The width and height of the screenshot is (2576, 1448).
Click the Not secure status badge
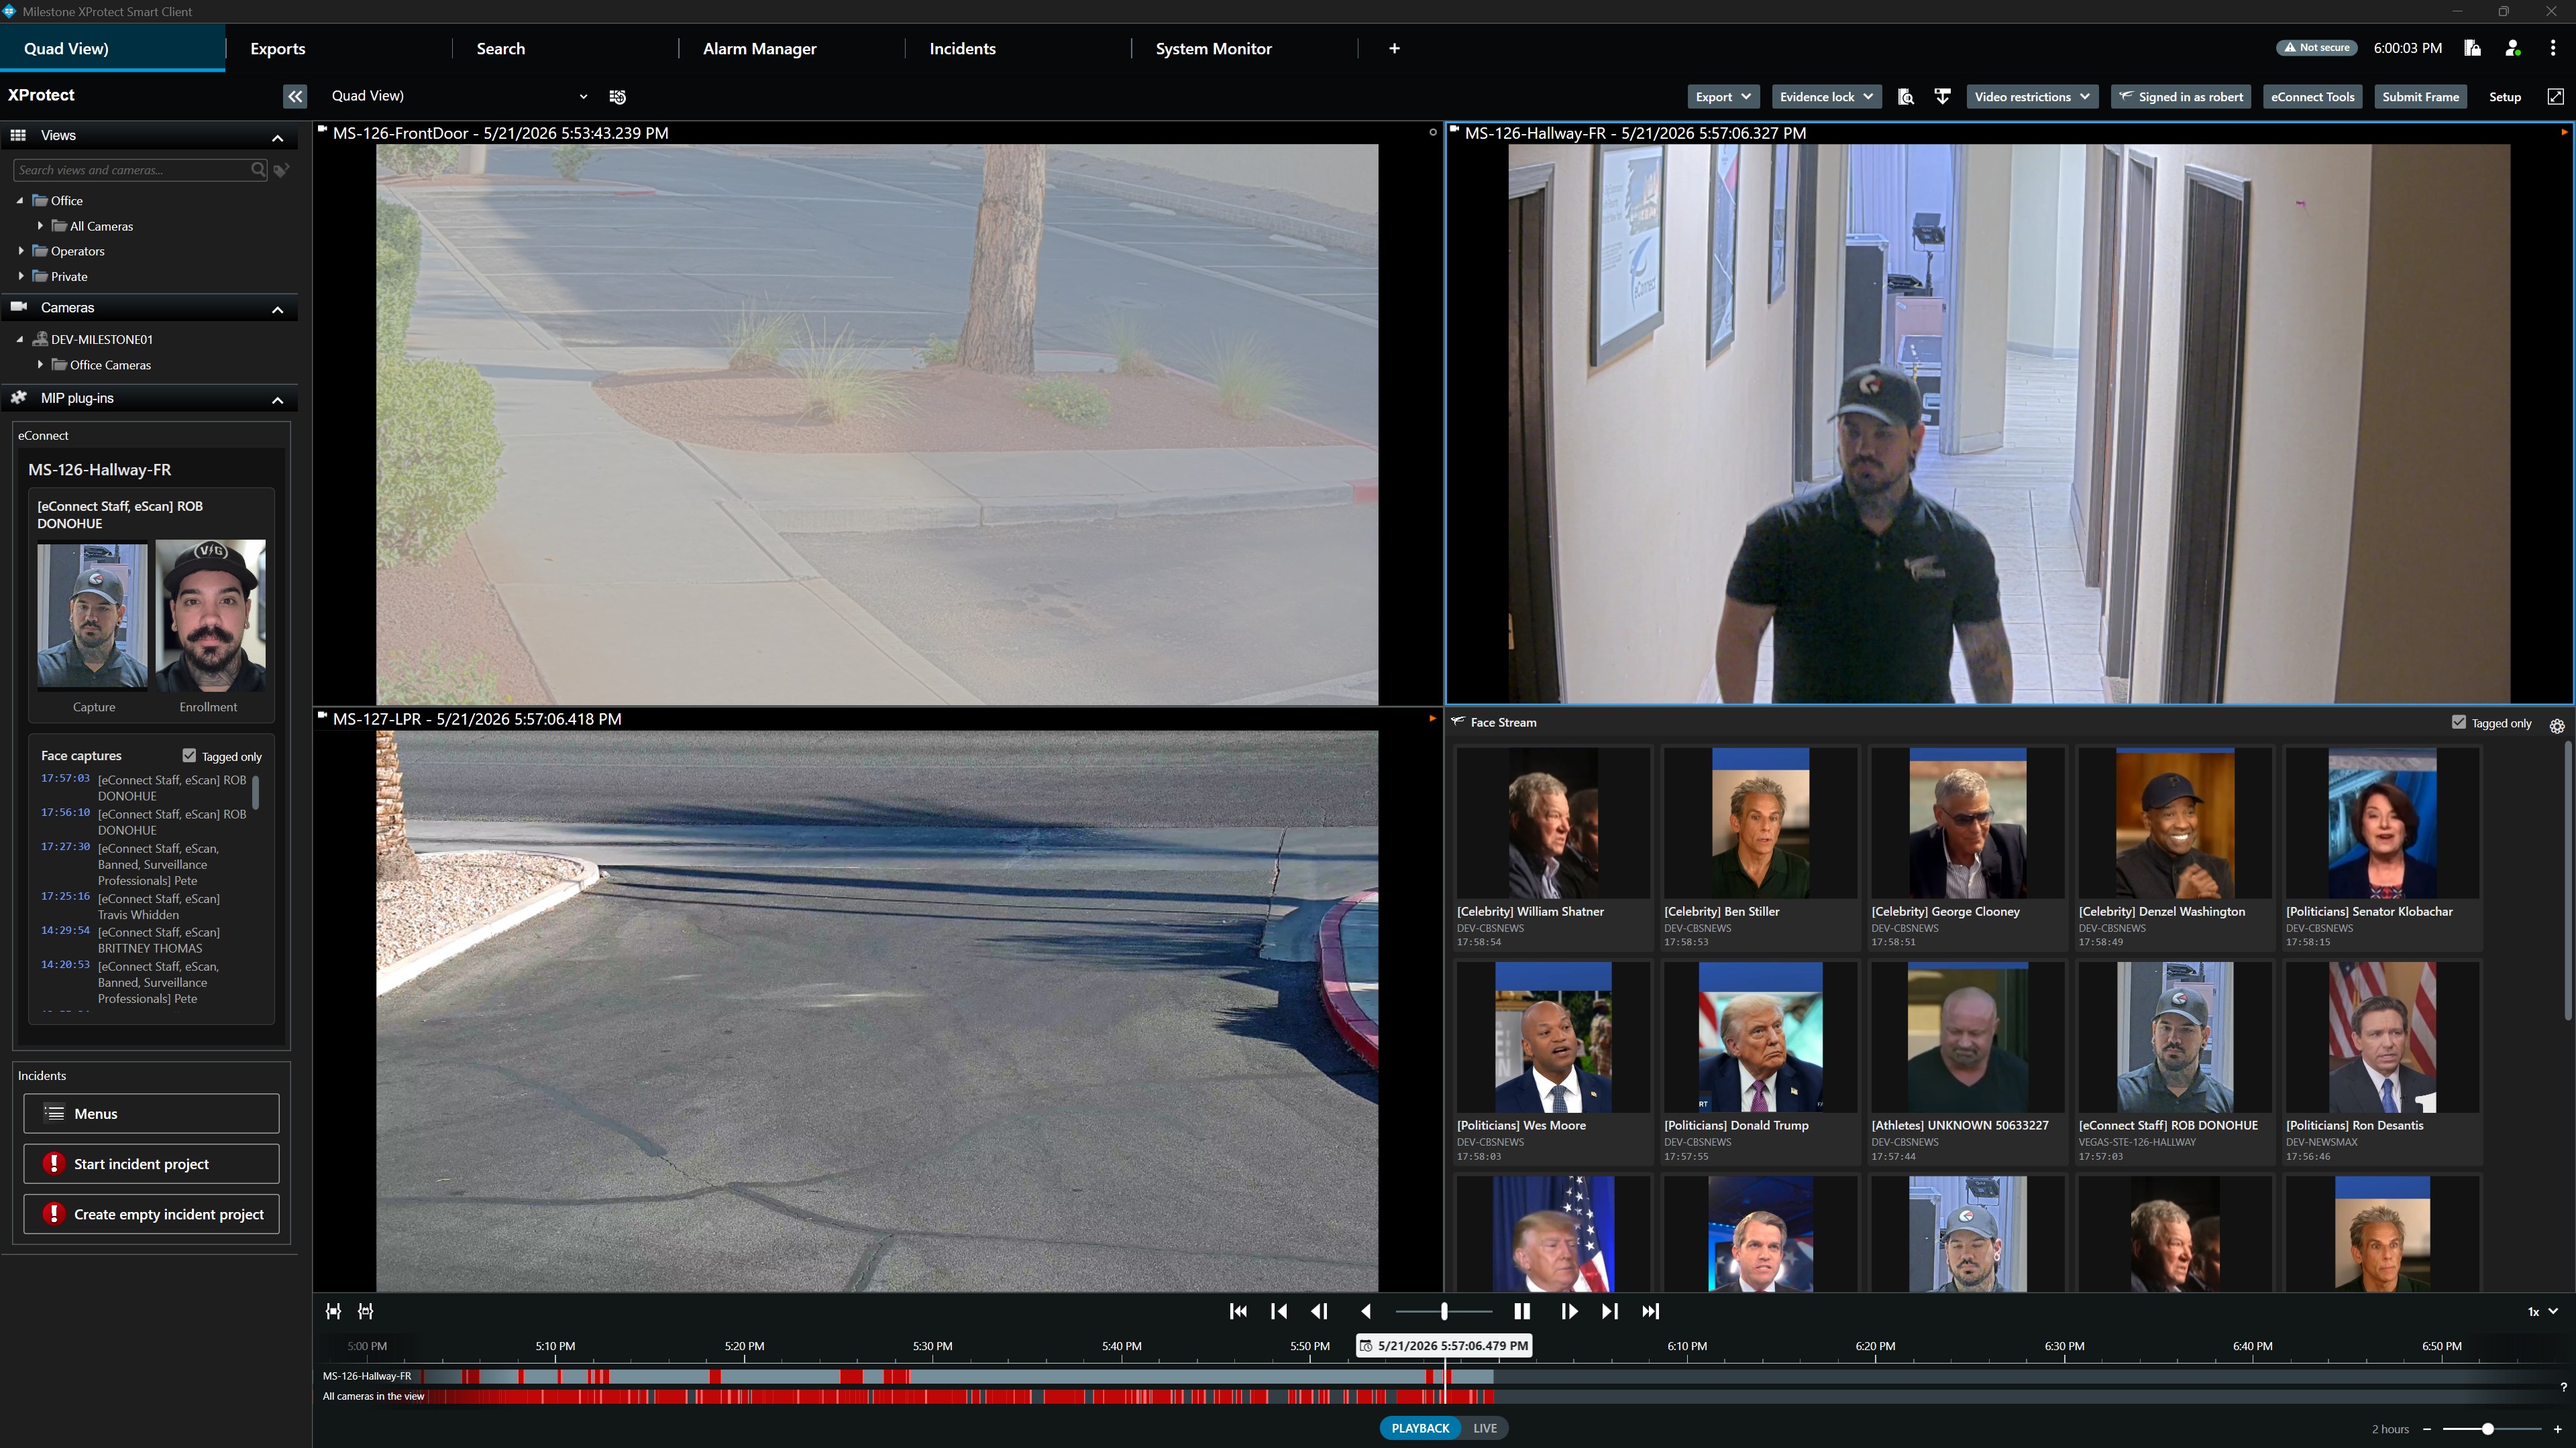click(x=2317, y=48)
